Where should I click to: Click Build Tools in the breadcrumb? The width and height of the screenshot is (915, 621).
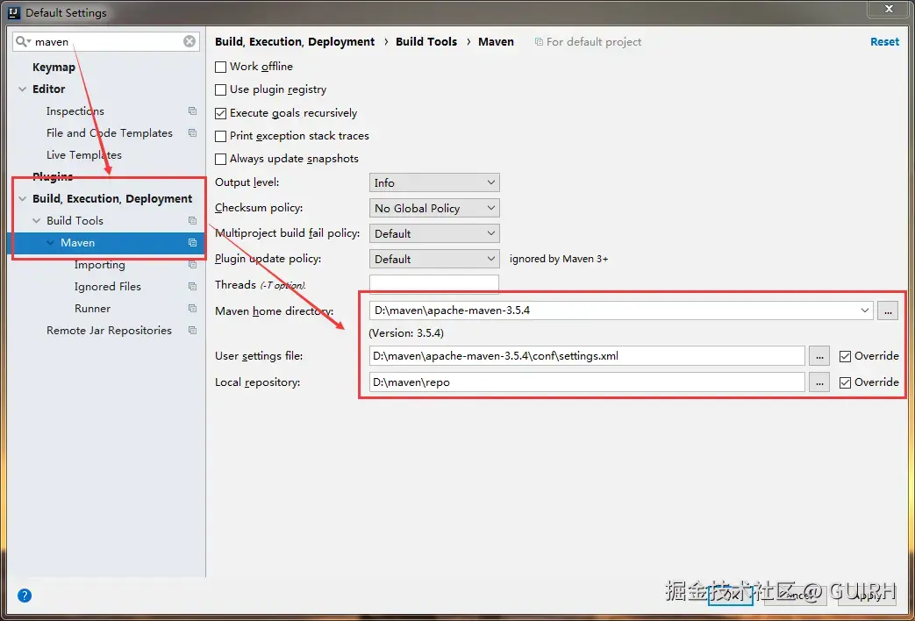click(x=426, y=41)
